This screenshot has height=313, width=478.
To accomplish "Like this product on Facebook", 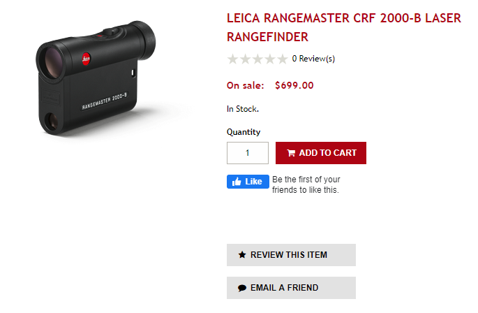I will (x=248, y=182).
